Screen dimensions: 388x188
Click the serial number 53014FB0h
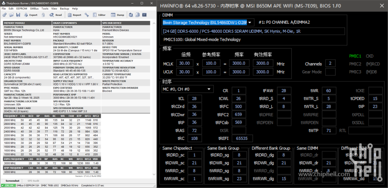[x=11, y=50]
